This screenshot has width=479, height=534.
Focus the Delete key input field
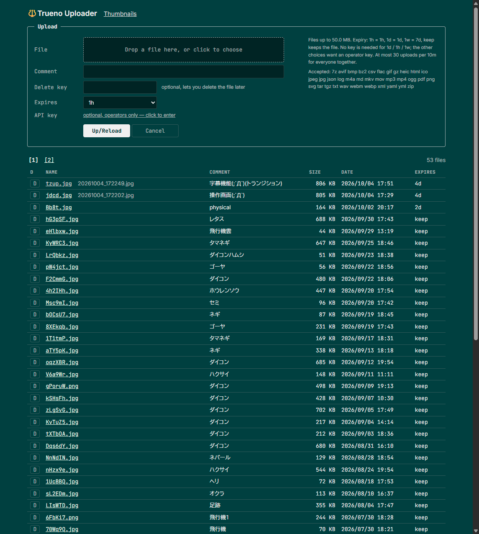[x=120, y=87]
